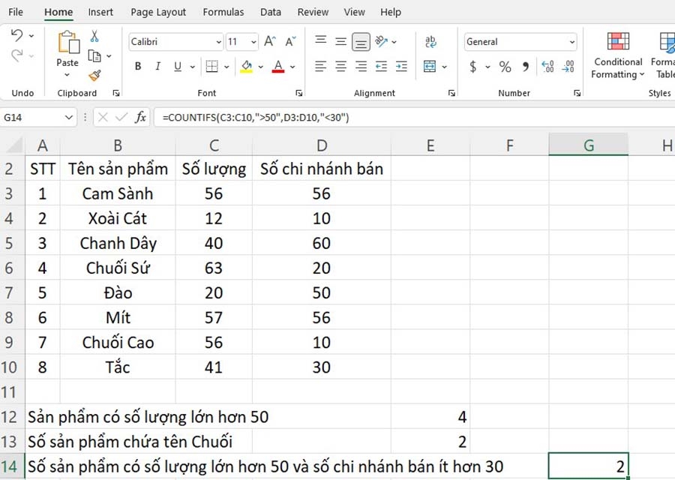The height and width of the screenshot is (480, 675).
Task: Switch to the Insert tab
Action: point(100,12)
